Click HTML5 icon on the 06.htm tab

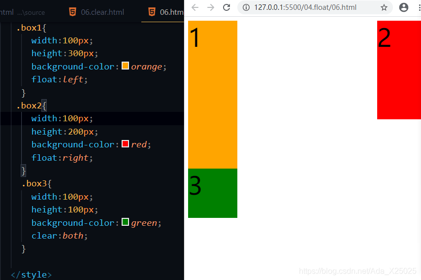coord(152,12)
